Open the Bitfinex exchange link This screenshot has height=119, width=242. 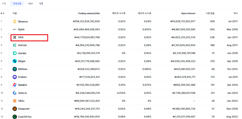(23, 69)
